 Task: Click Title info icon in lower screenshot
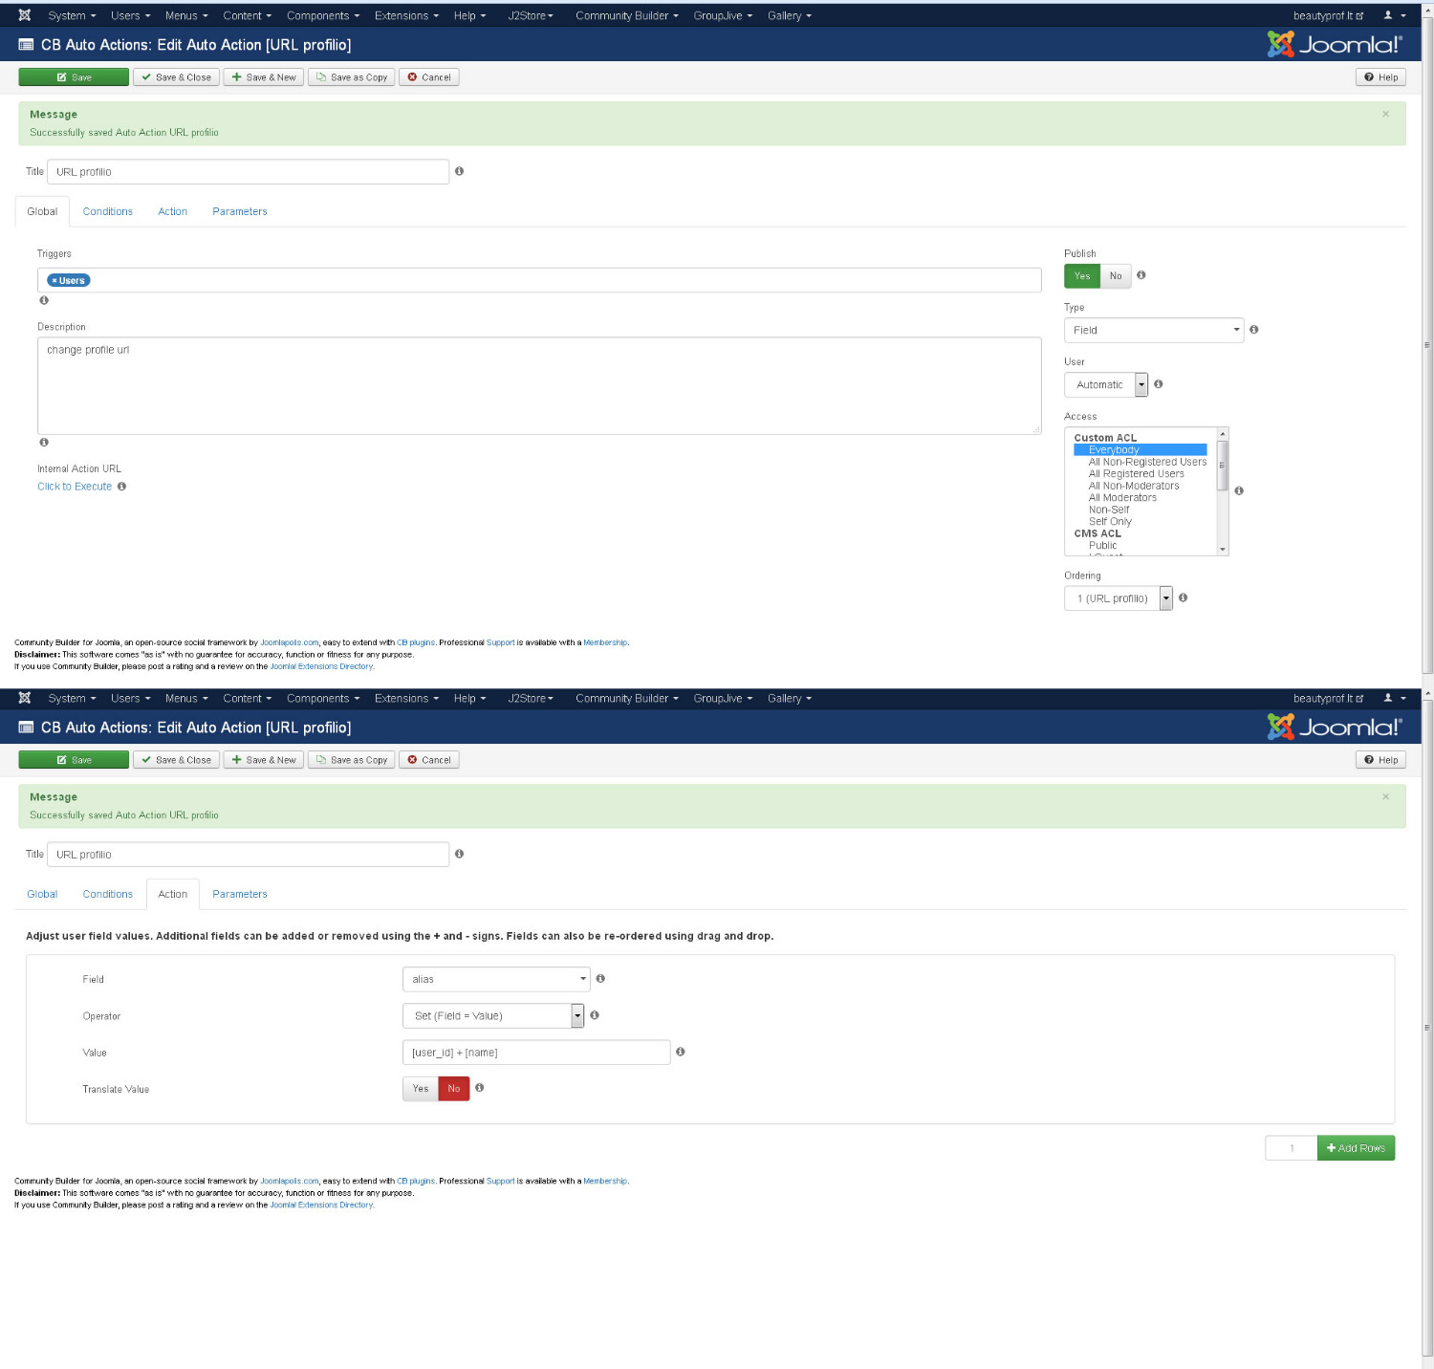click(460, 854)
